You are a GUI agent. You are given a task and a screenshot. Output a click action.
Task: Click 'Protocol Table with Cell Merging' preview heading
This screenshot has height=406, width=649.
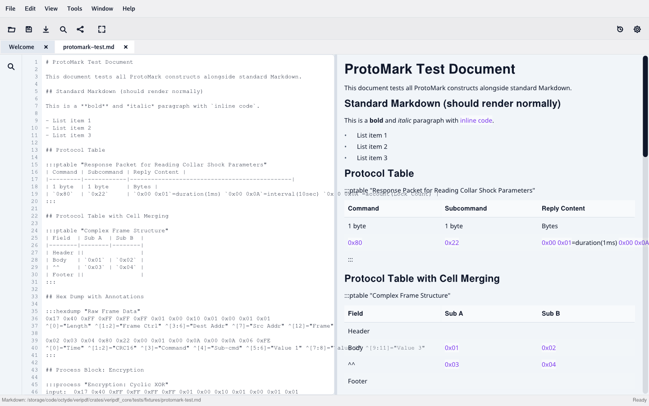[x=422, y=278]
